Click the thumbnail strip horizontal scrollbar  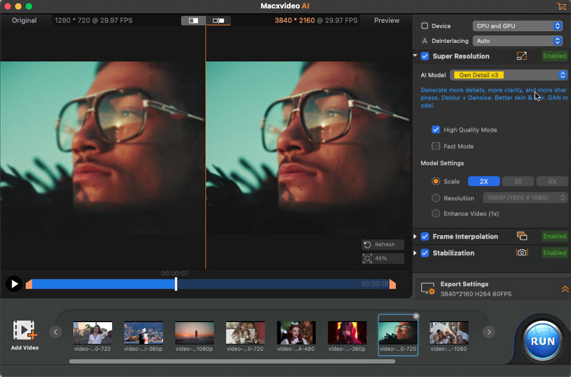coord(232,361)
